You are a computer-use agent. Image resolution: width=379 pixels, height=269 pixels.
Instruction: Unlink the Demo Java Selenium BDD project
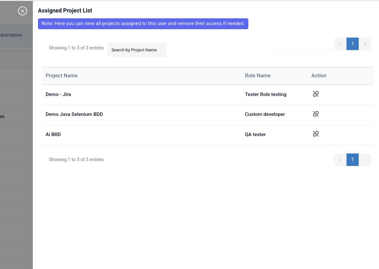316,114
